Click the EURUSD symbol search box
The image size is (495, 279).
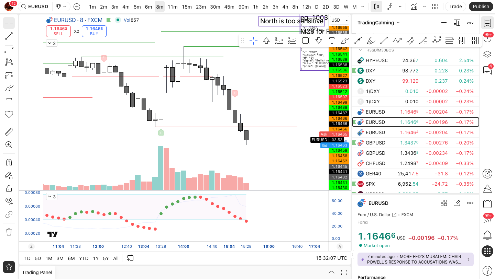coord(36,7)
